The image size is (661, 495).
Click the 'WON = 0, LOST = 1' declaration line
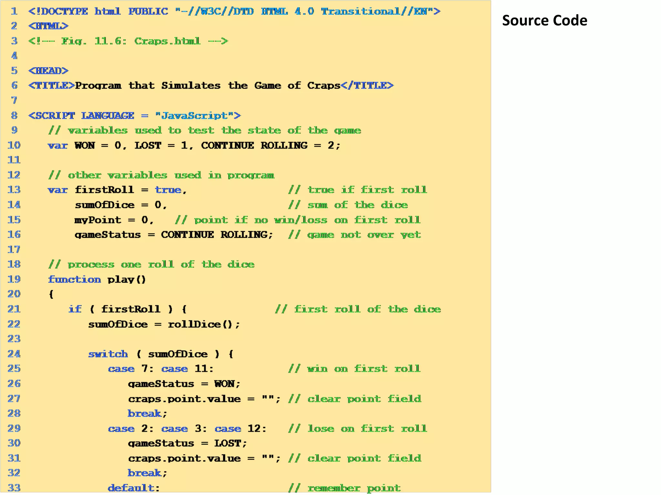[x=194, y=145]
